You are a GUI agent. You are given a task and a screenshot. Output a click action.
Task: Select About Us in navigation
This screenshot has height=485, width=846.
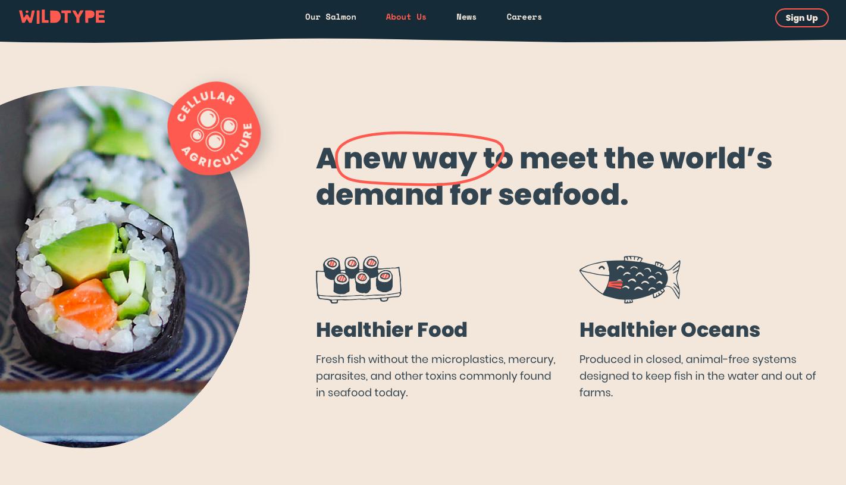(x=406, y=17)
